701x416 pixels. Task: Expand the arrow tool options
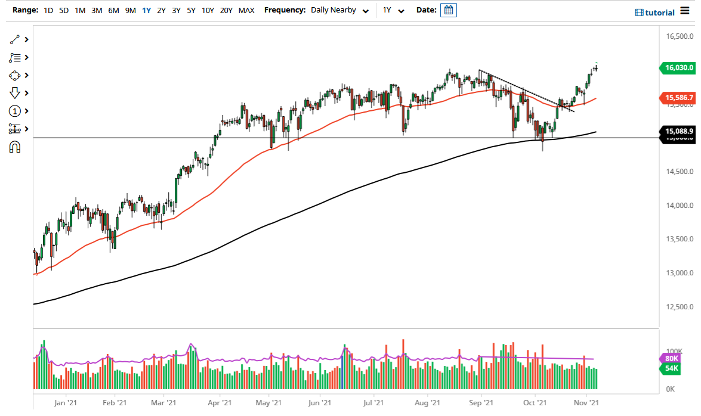[x=26, y=93]
